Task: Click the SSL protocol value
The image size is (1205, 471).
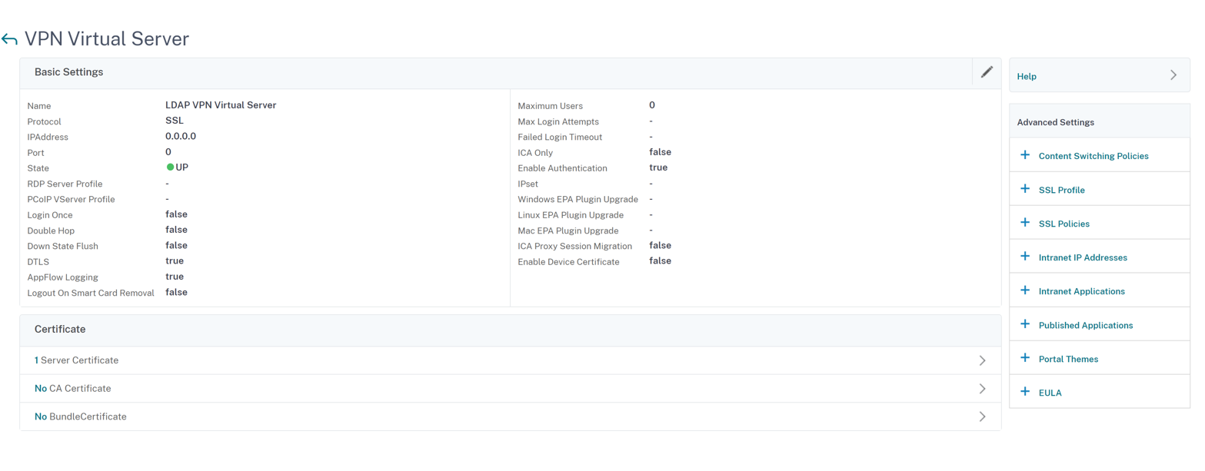Action: (x=175, y=121)
